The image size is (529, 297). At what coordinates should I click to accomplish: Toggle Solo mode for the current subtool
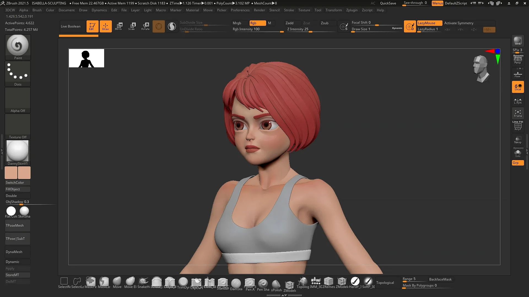[518, 153]
